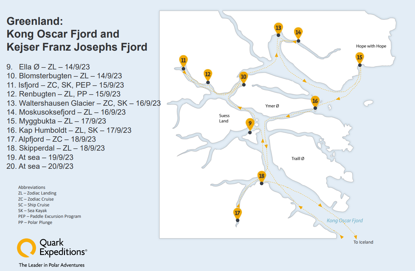Click the Greenland title heading
This screenshot has width=415, height=271.
pos(77,34)
